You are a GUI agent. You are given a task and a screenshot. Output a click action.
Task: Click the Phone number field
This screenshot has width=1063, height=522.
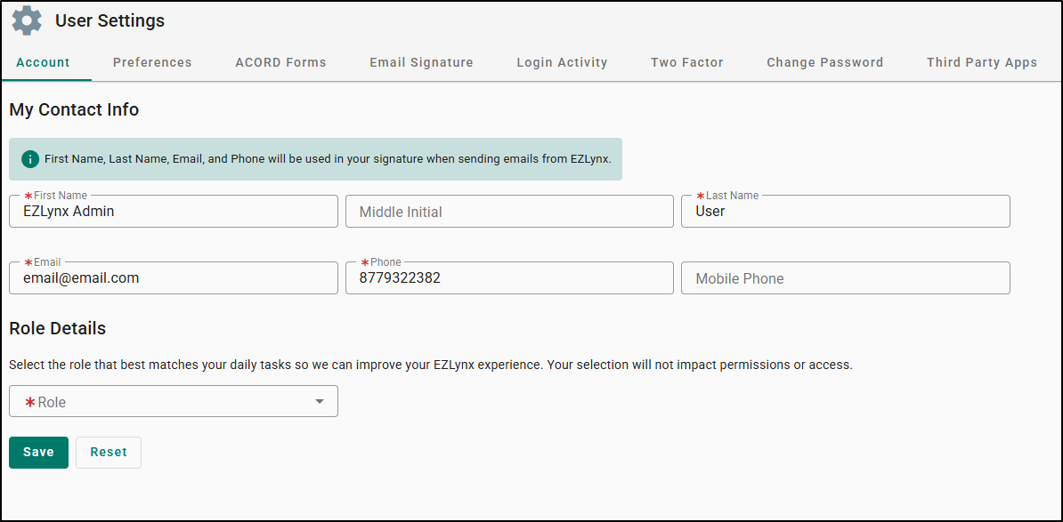click(510, 277)
